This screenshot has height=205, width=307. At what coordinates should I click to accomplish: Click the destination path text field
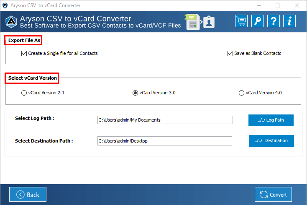point(165,141)
